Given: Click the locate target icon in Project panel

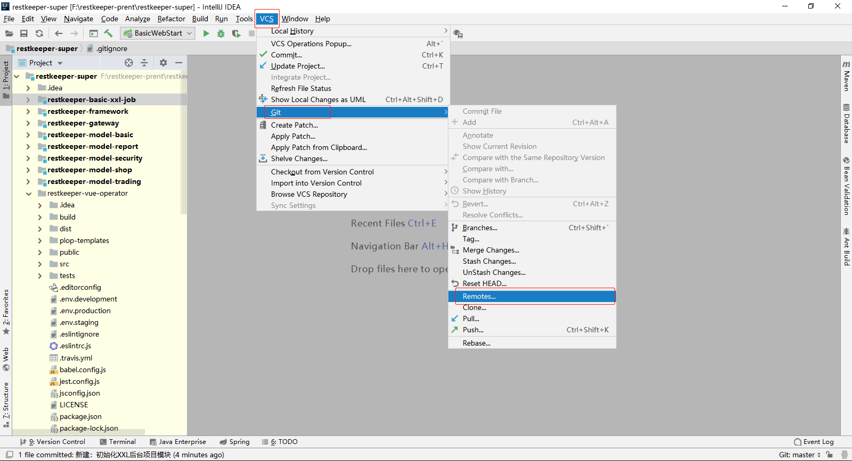Looking at the screenshot, I should click(x=129, y=63).
